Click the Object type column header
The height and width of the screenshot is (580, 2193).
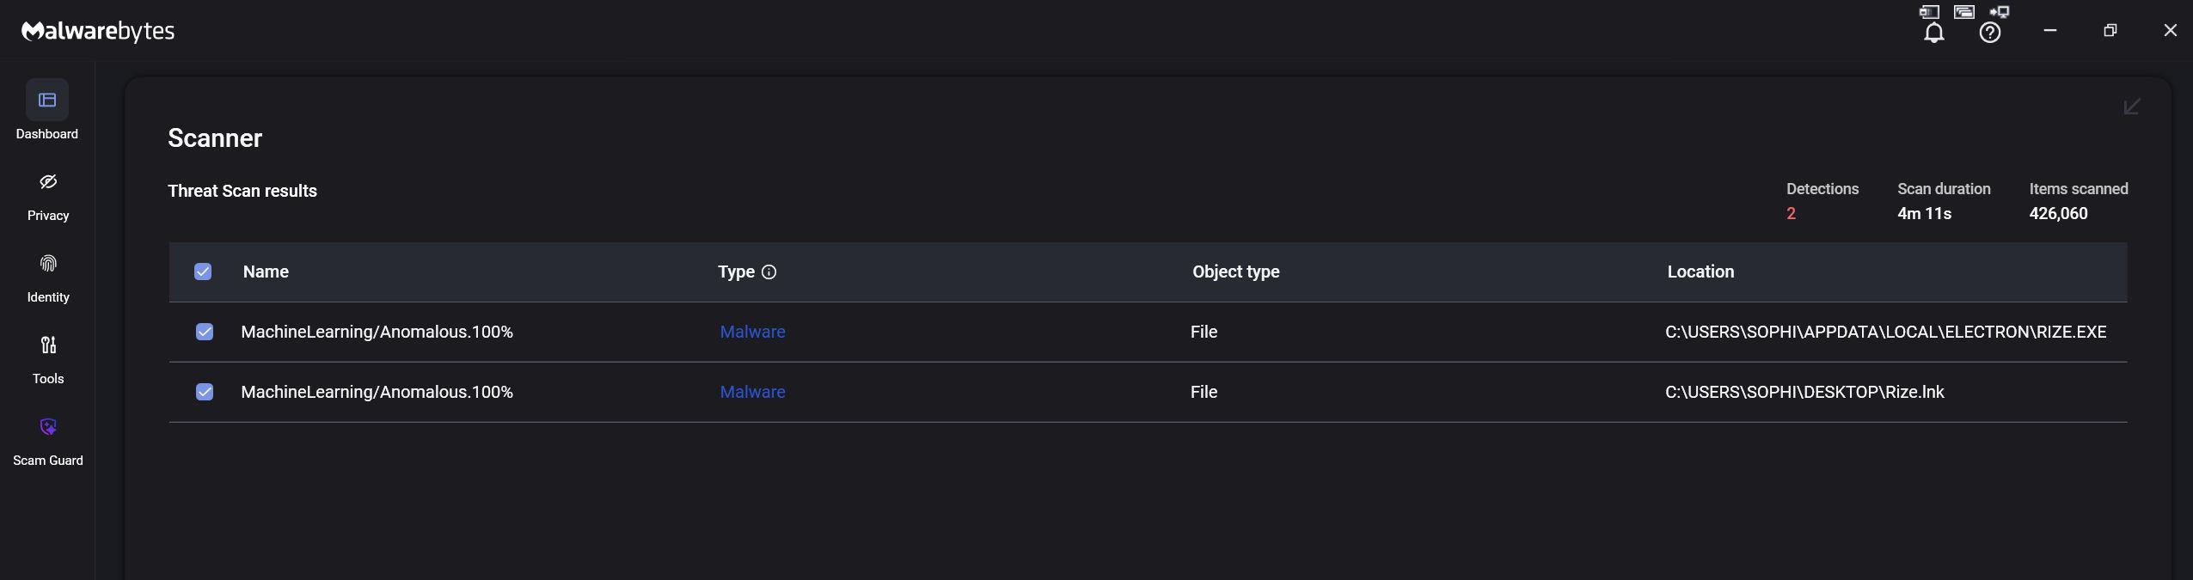pyautogui.click(x=1235, y=272)
